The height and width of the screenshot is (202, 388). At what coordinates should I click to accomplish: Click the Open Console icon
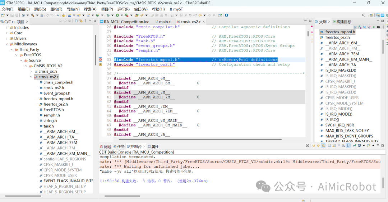tap(369, 145)
